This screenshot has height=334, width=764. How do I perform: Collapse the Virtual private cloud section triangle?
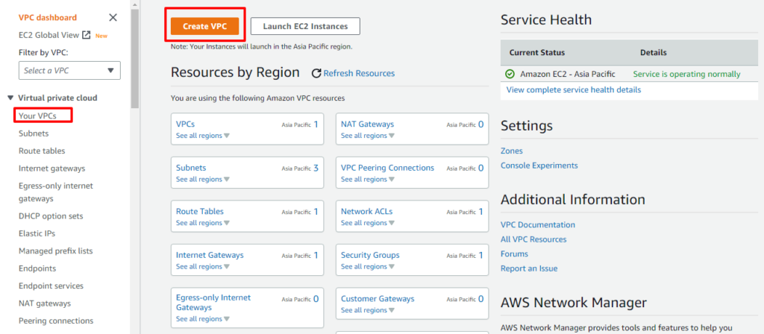(x=10, y=98)
